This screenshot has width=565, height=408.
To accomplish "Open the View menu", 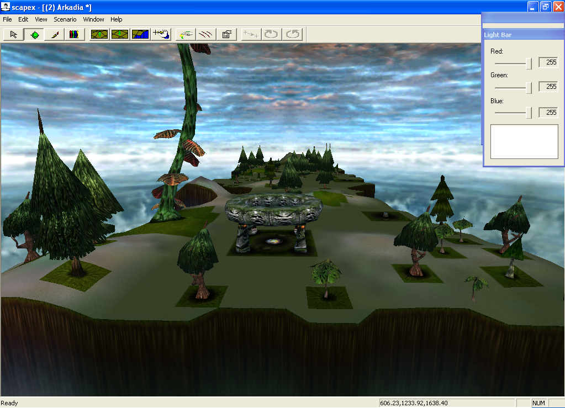I will (41, 19).
